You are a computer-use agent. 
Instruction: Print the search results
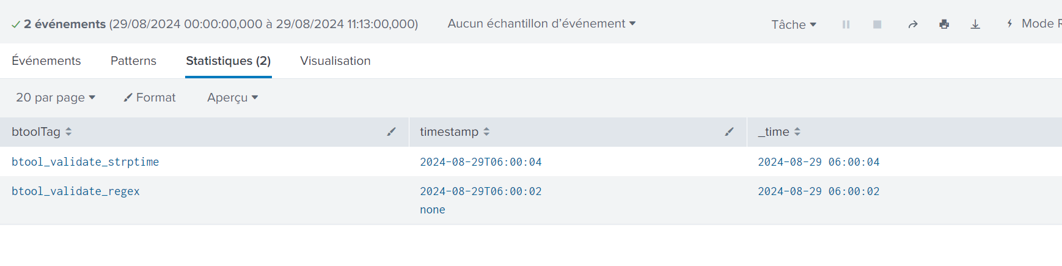pyautogui.click(x=944, y=24)
